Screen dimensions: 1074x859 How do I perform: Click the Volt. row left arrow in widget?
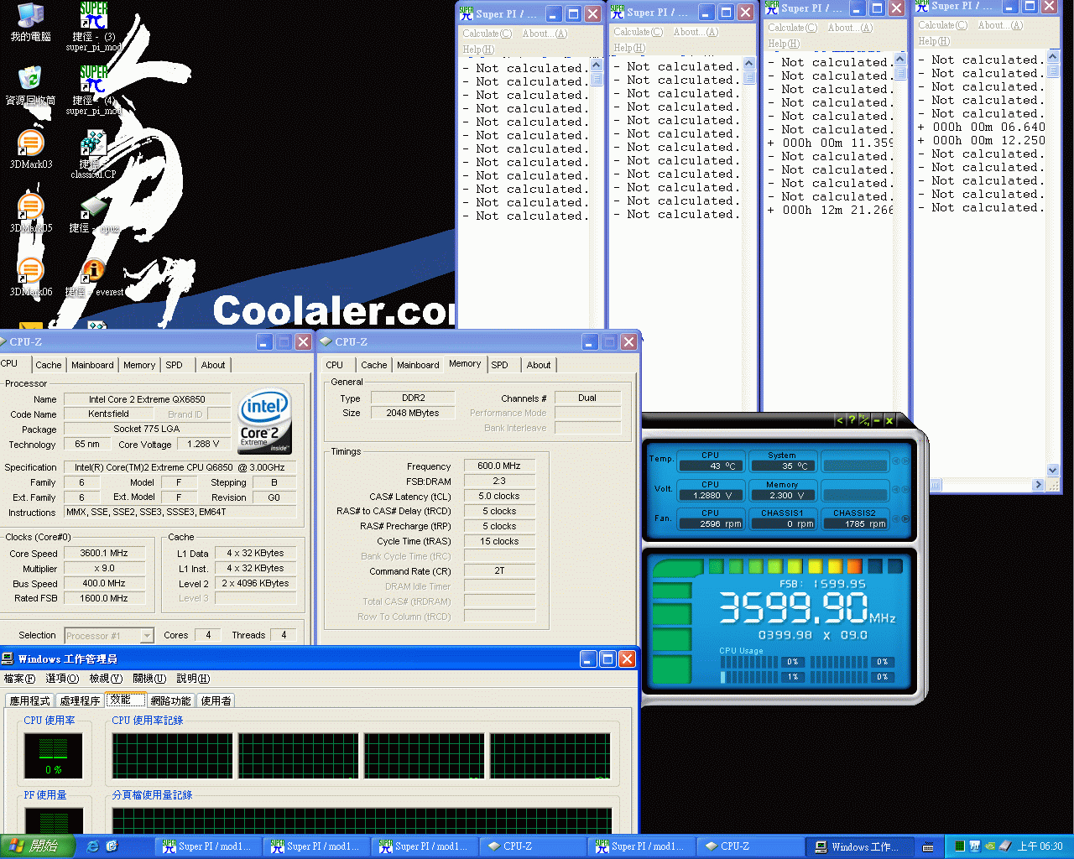(x=896, y=490)
